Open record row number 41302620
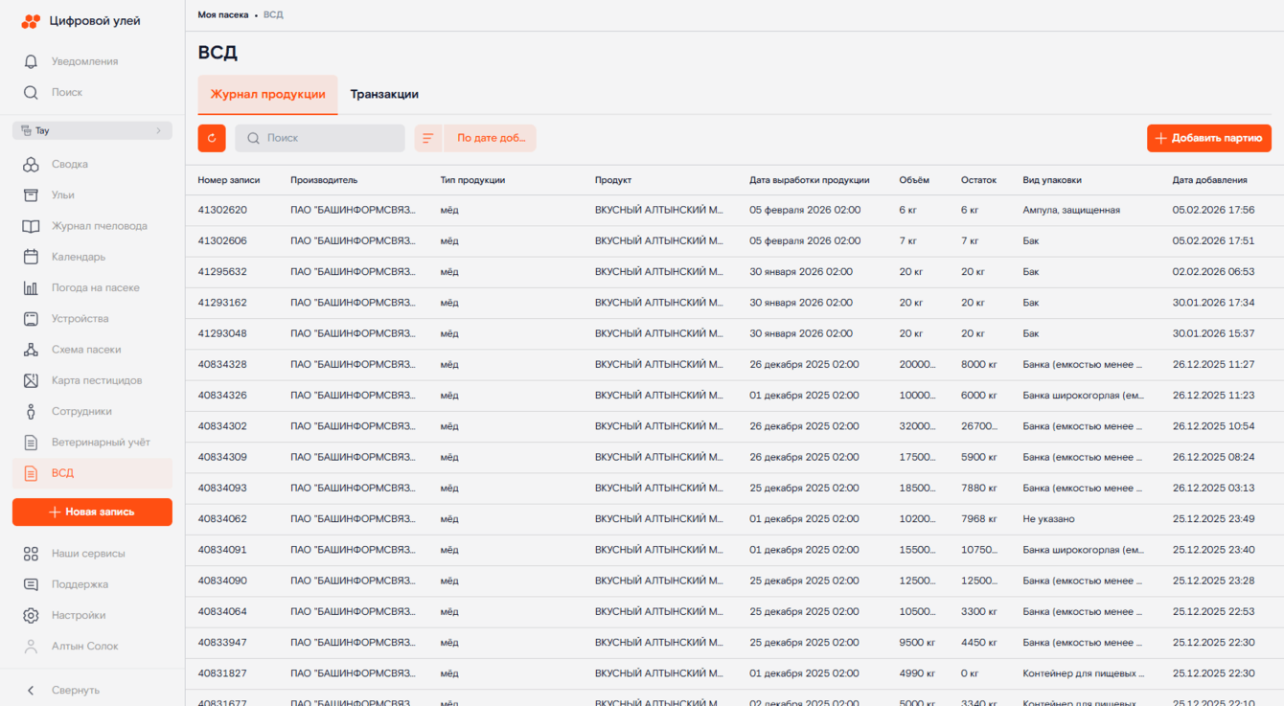Image resolution: width=1284 pixels, height=706 pixels. coord(222,210)
